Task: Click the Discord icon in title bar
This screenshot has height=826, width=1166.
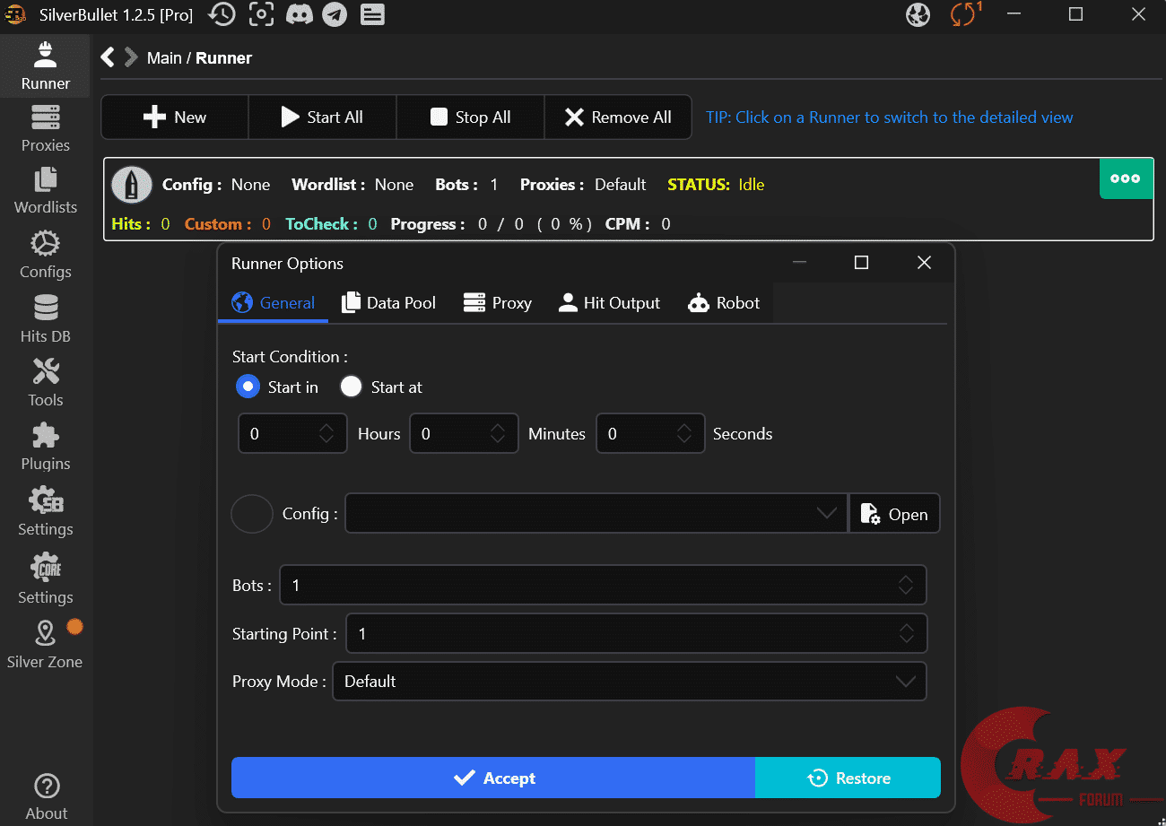Action: pyautogui.click(x=299, y=14)
